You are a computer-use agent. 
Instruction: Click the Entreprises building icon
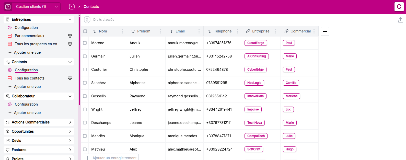point(8,19)
